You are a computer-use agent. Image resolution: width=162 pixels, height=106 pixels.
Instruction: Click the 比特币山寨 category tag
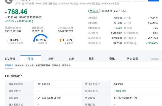[x=28, y=4]
